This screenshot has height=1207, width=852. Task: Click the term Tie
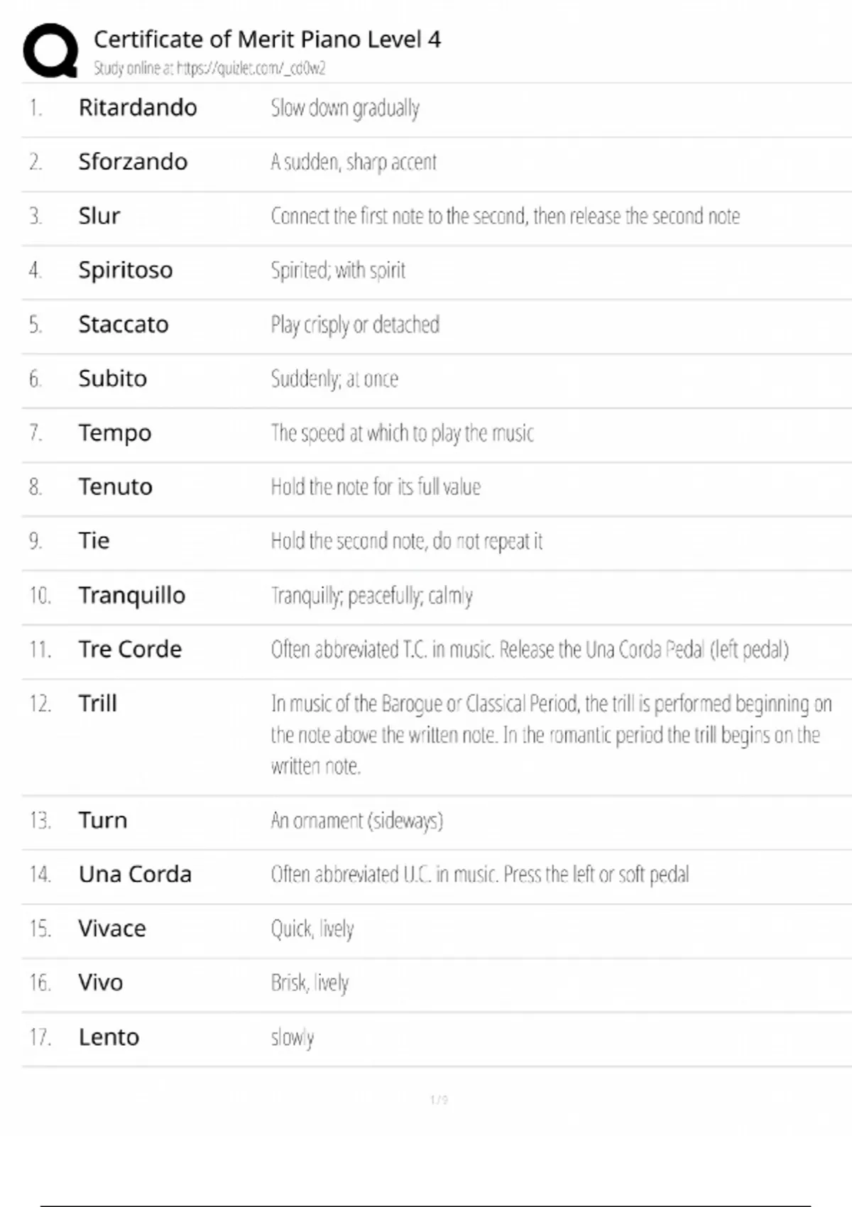[x=94, y=541]
